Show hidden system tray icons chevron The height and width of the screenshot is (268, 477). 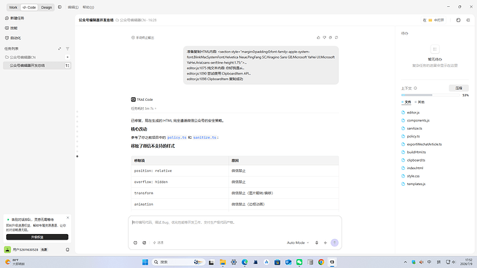(405, 262)
